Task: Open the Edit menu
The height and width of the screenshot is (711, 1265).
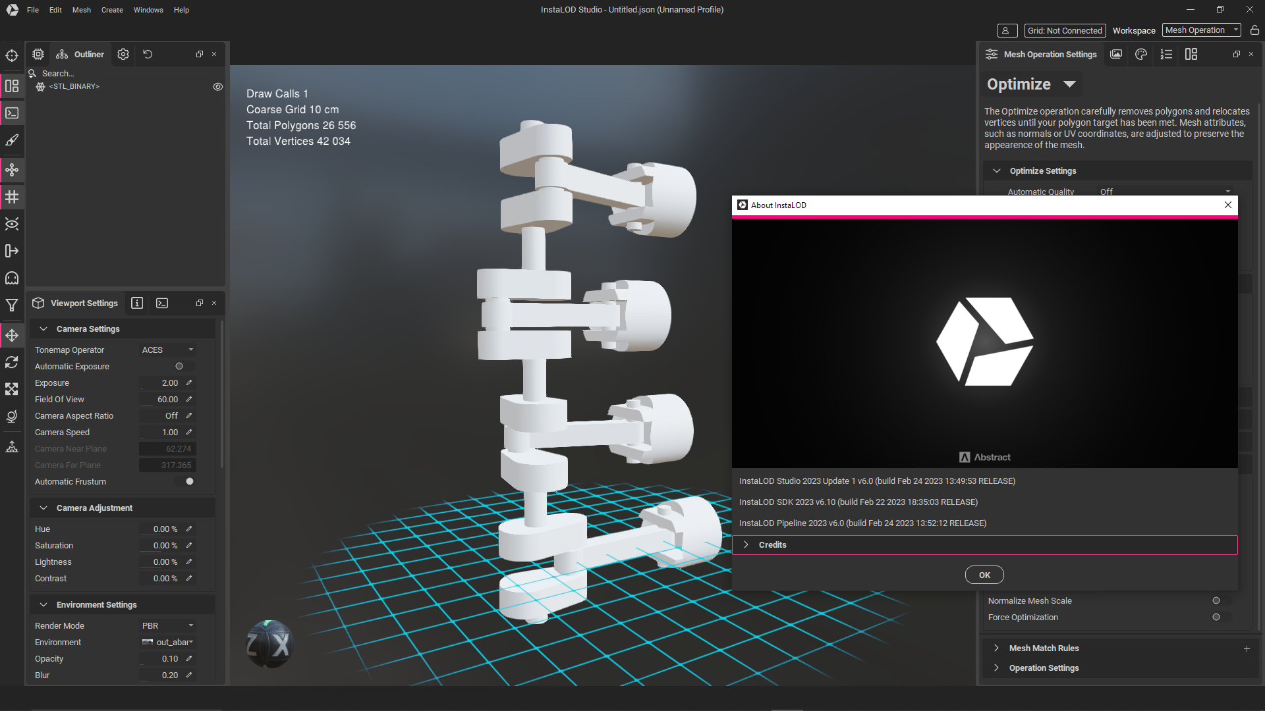Action: pos(55,10)
